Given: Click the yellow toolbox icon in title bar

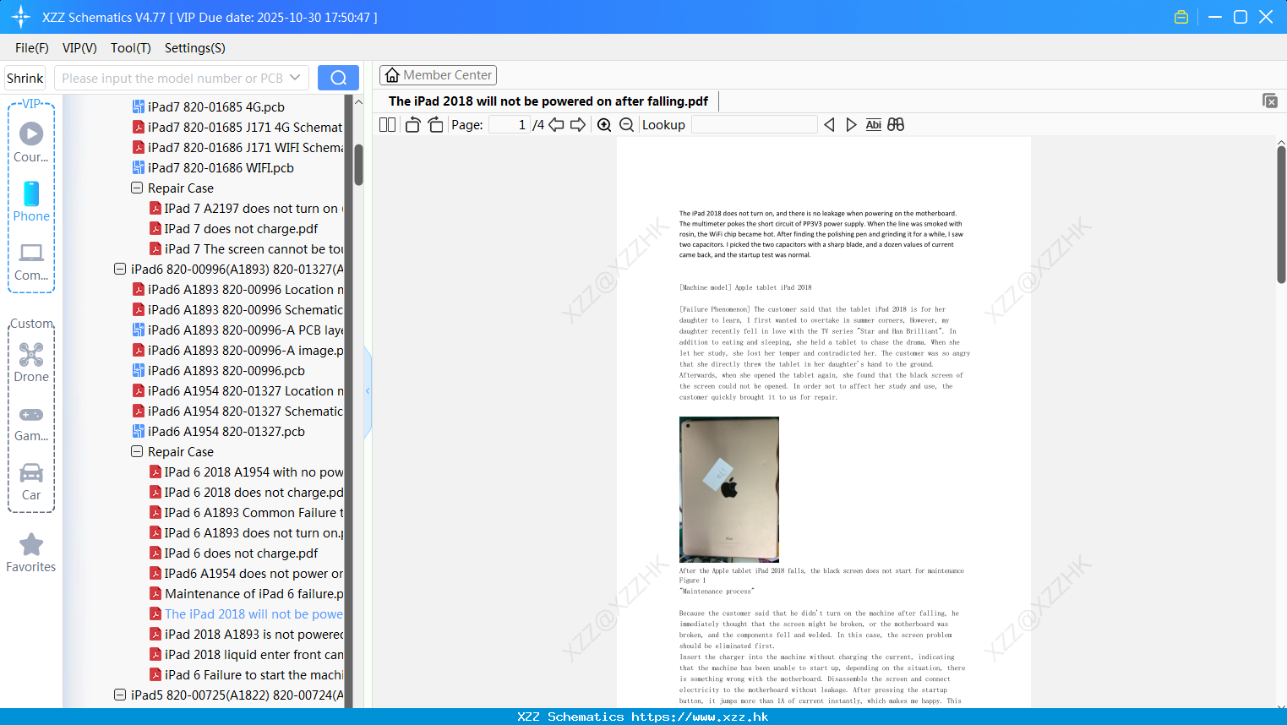Looking at the screenshot, I should coord(1181,17).
